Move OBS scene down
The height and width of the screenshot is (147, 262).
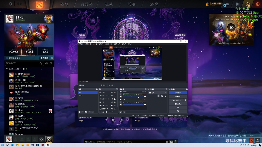click(93, 112)
